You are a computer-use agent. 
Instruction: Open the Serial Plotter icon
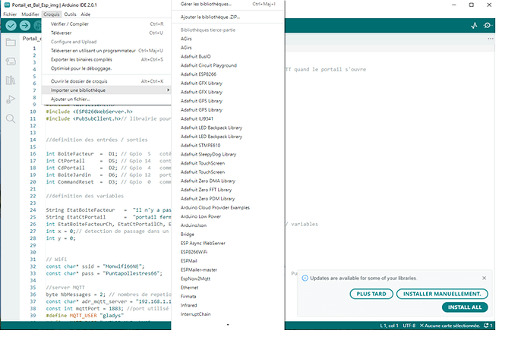pos(474,25)
